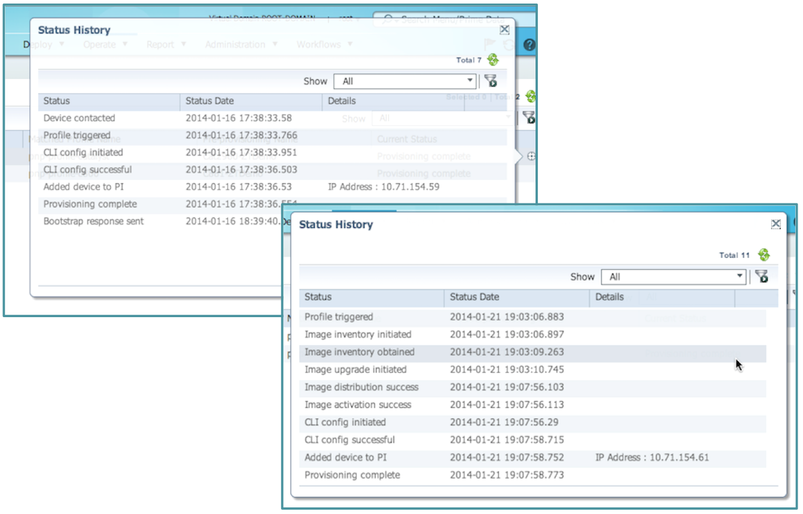The height and width of the screenshot is (514, 803).
Task: Close the Status History dialog showing Total 11
Action: [775, 224]
